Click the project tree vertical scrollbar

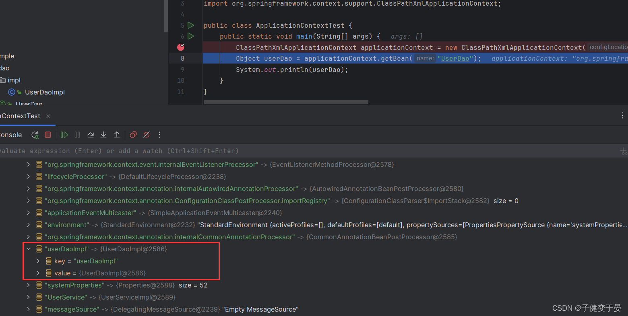(x=166, y=16)
